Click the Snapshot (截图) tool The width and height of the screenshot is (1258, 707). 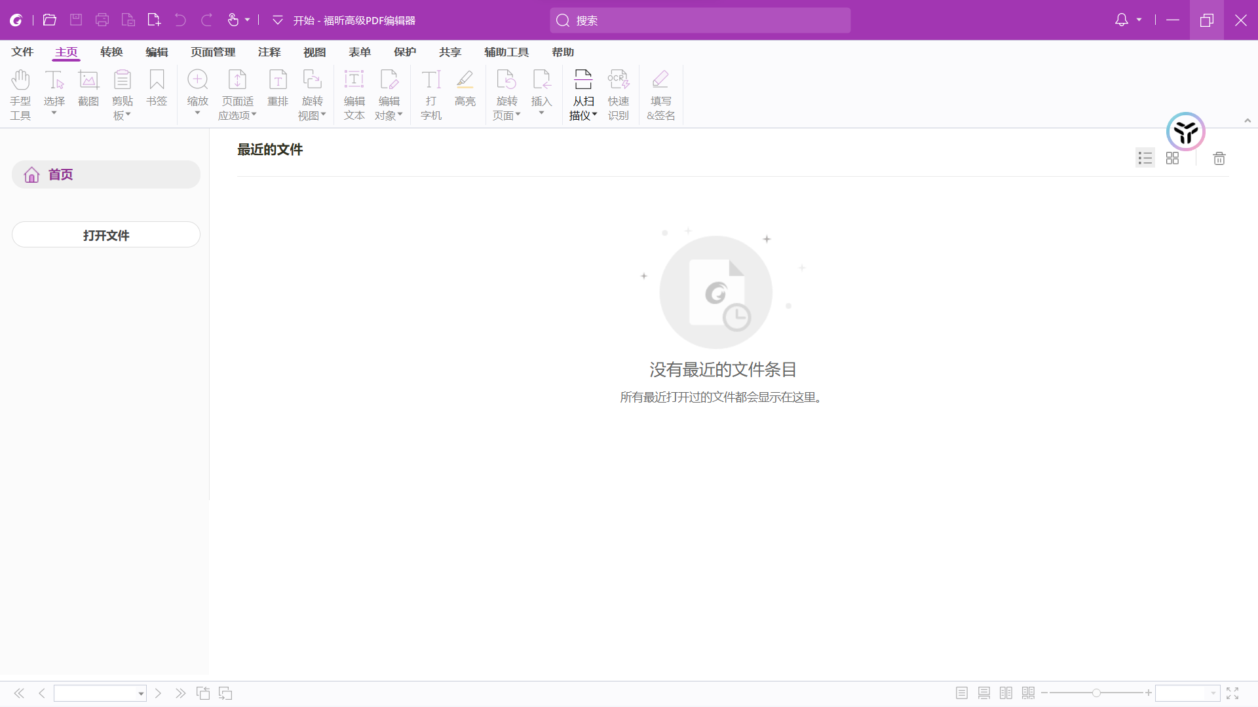(88, 81)
